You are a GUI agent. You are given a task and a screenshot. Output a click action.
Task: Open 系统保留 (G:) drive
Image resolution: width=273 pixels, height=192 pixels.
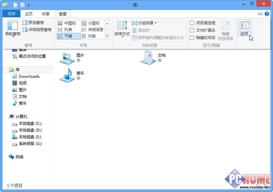(27, 144)
